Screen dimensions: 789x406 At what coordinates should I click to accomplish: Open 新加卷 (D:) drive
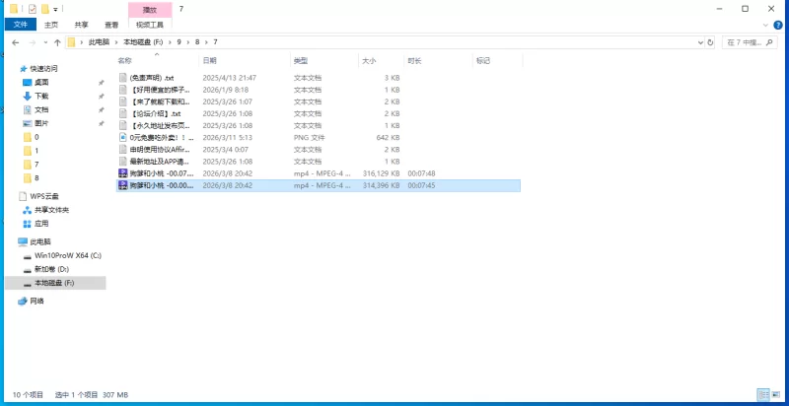point(51,269)
